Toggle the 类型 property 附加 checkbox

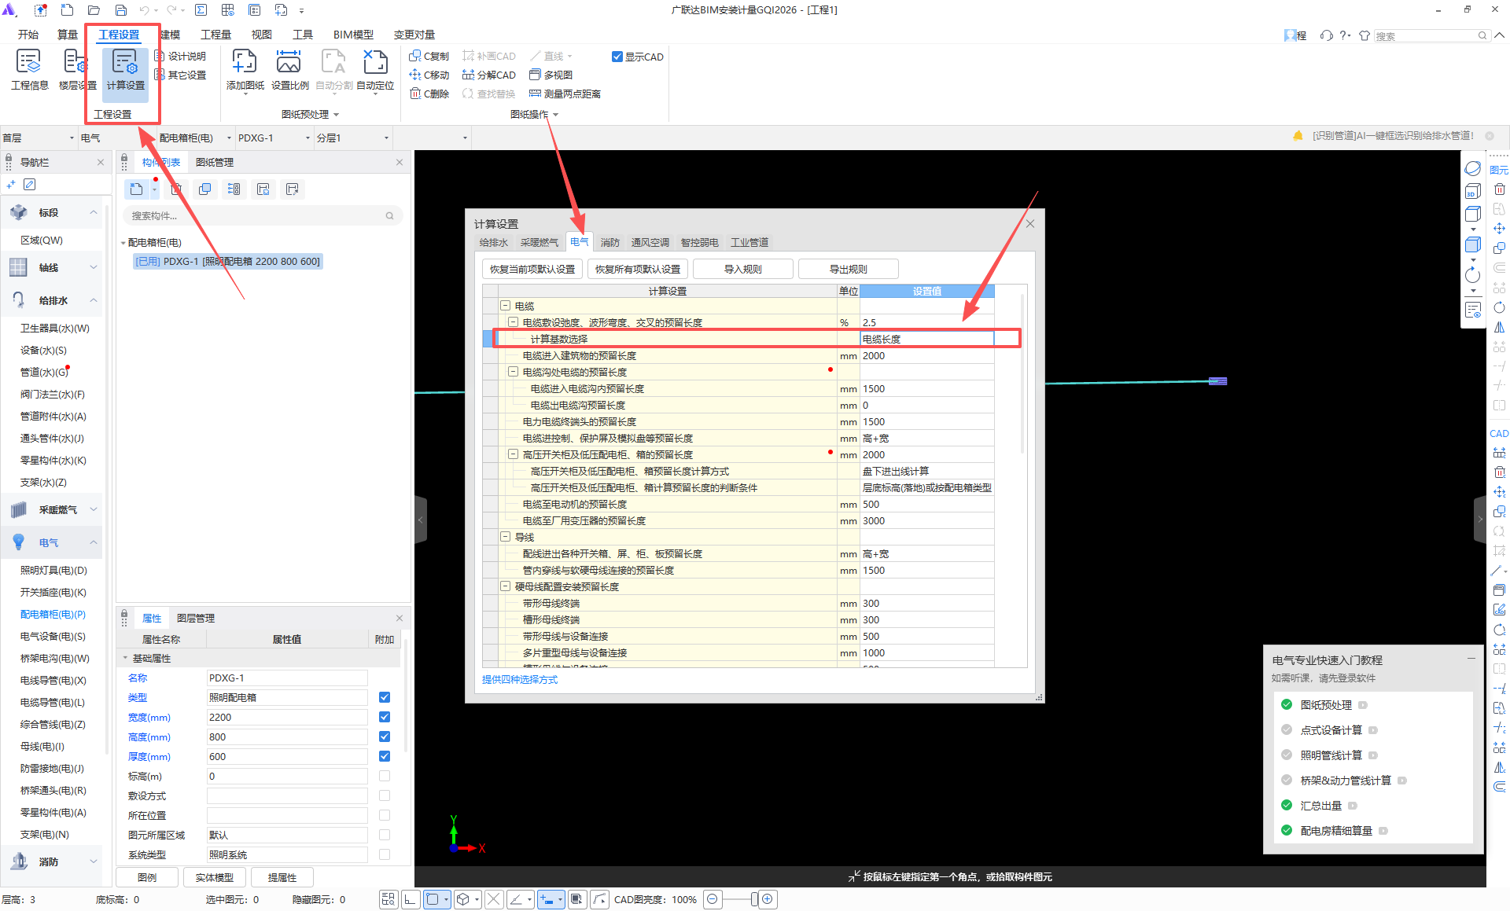[x=385, y=697]
